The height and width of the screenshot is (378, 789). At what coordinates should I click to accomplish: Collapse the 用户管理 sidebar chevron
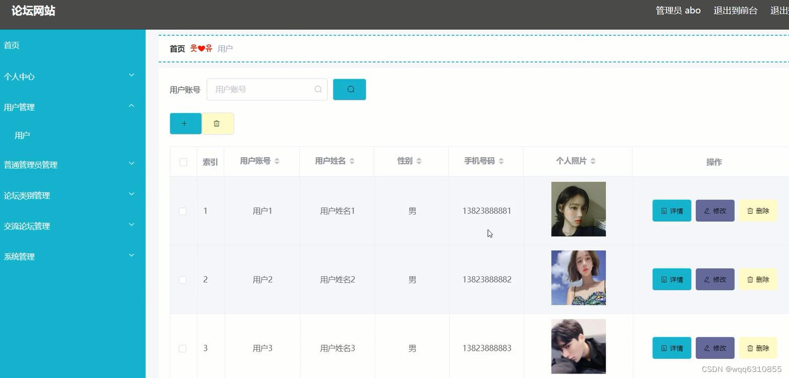(131, 106)
